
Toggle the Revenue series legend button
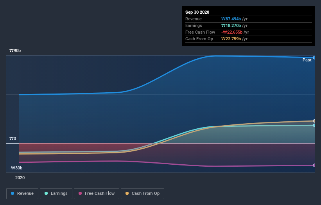[22, 194]
